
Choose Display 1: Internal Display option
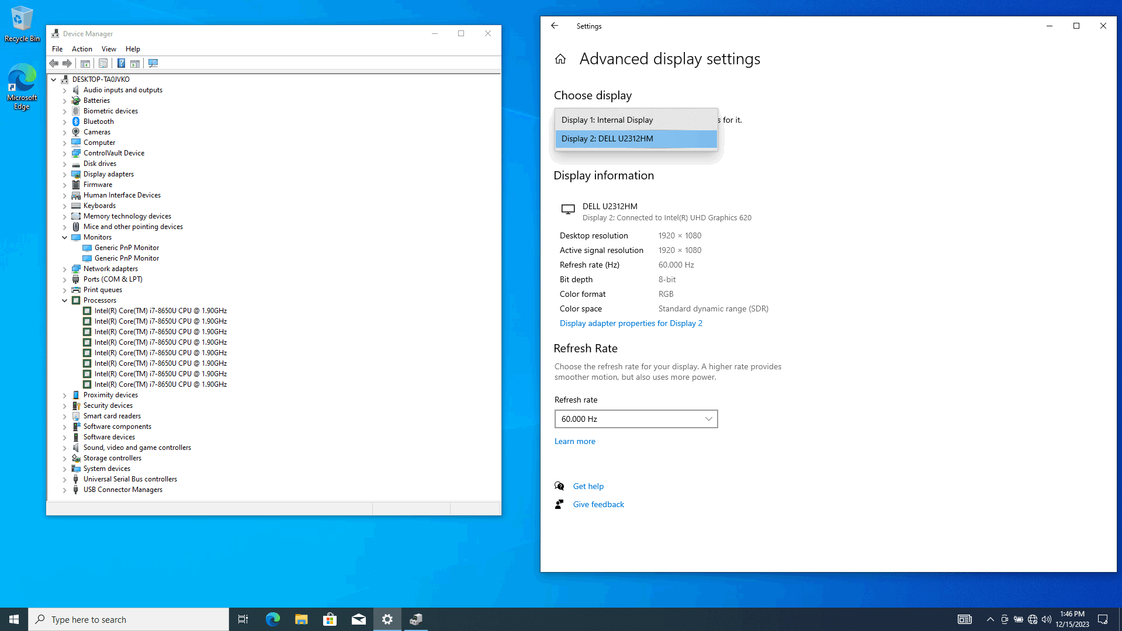coord(636,120)
